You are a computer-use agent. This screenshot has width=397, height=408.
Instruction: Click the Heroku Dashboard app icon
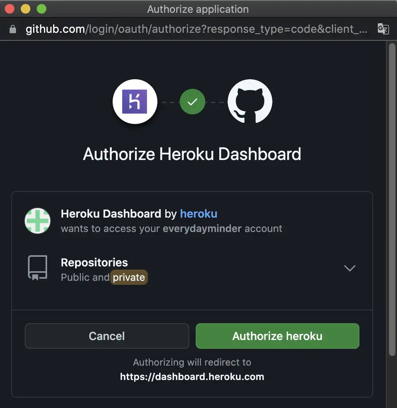pos(37,220)
